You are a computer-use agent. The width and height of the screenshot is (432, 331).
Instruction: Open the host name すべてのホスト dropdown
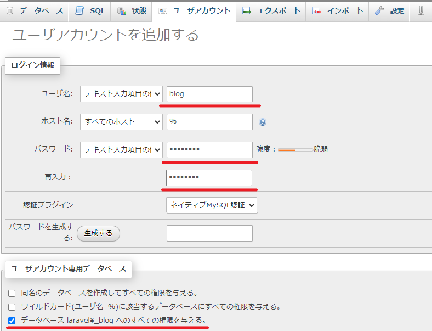[121, 121]
